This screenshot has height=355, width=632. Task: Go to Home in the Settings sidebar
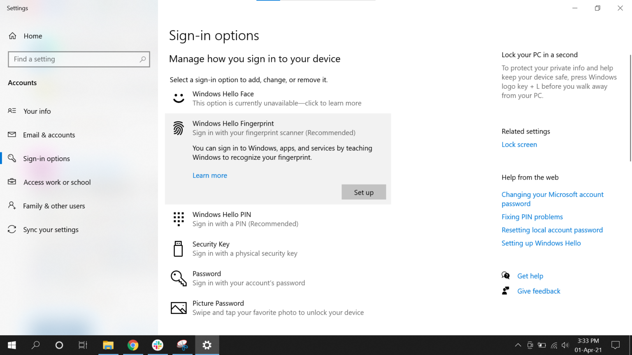pos(33,36)
